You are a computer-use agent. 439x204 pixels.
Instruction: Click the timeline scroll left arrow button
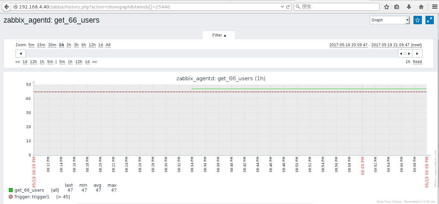[21, 53]
